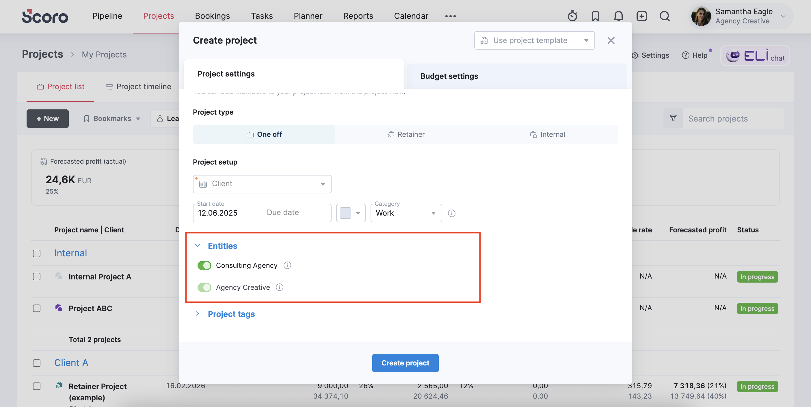Click the Due date field
This screenshot has height=407, width=811.
(297, 213)
